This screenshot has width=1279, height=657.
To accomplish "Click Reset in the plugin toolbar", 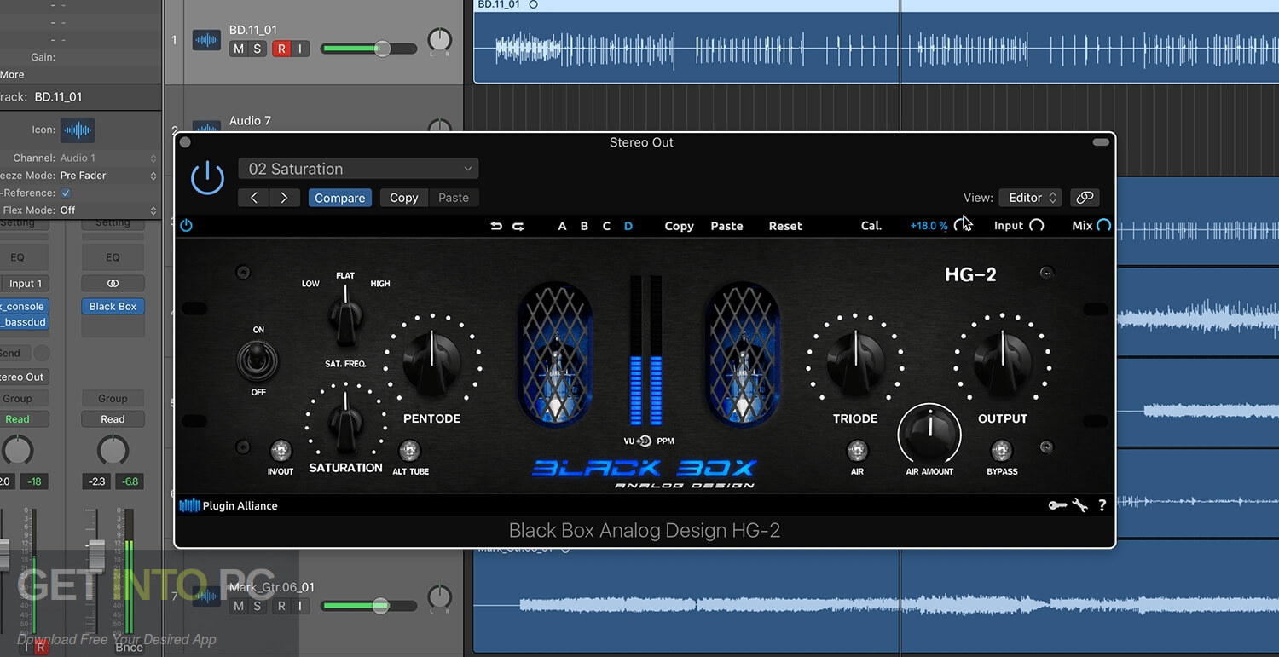I will tap(785, 226).
